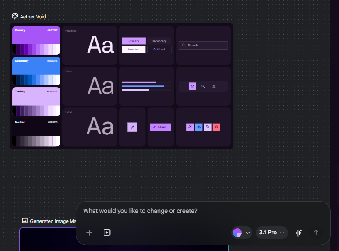Screen dimensions: 339x251
Task: Click the magic wand icon chip
Action: click(190, 127)
